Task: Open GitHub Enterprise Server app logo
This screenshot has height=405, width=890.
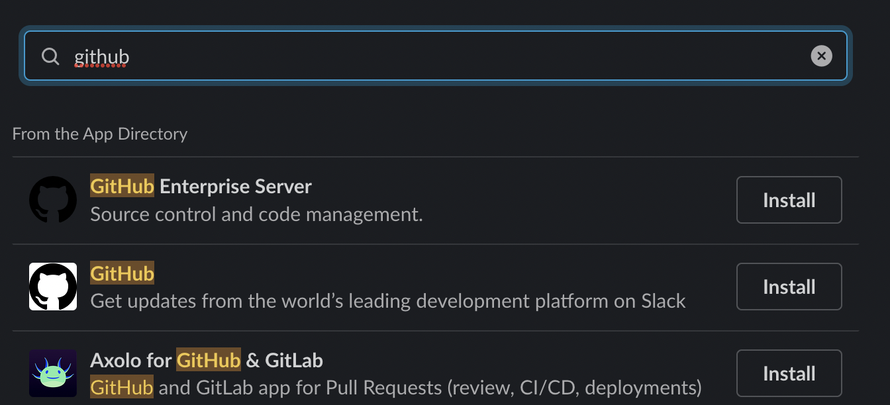Action: (x=53, y=199)
